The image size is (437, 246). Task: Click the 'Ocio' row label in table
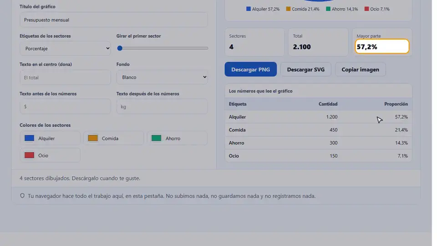(234, 156)
